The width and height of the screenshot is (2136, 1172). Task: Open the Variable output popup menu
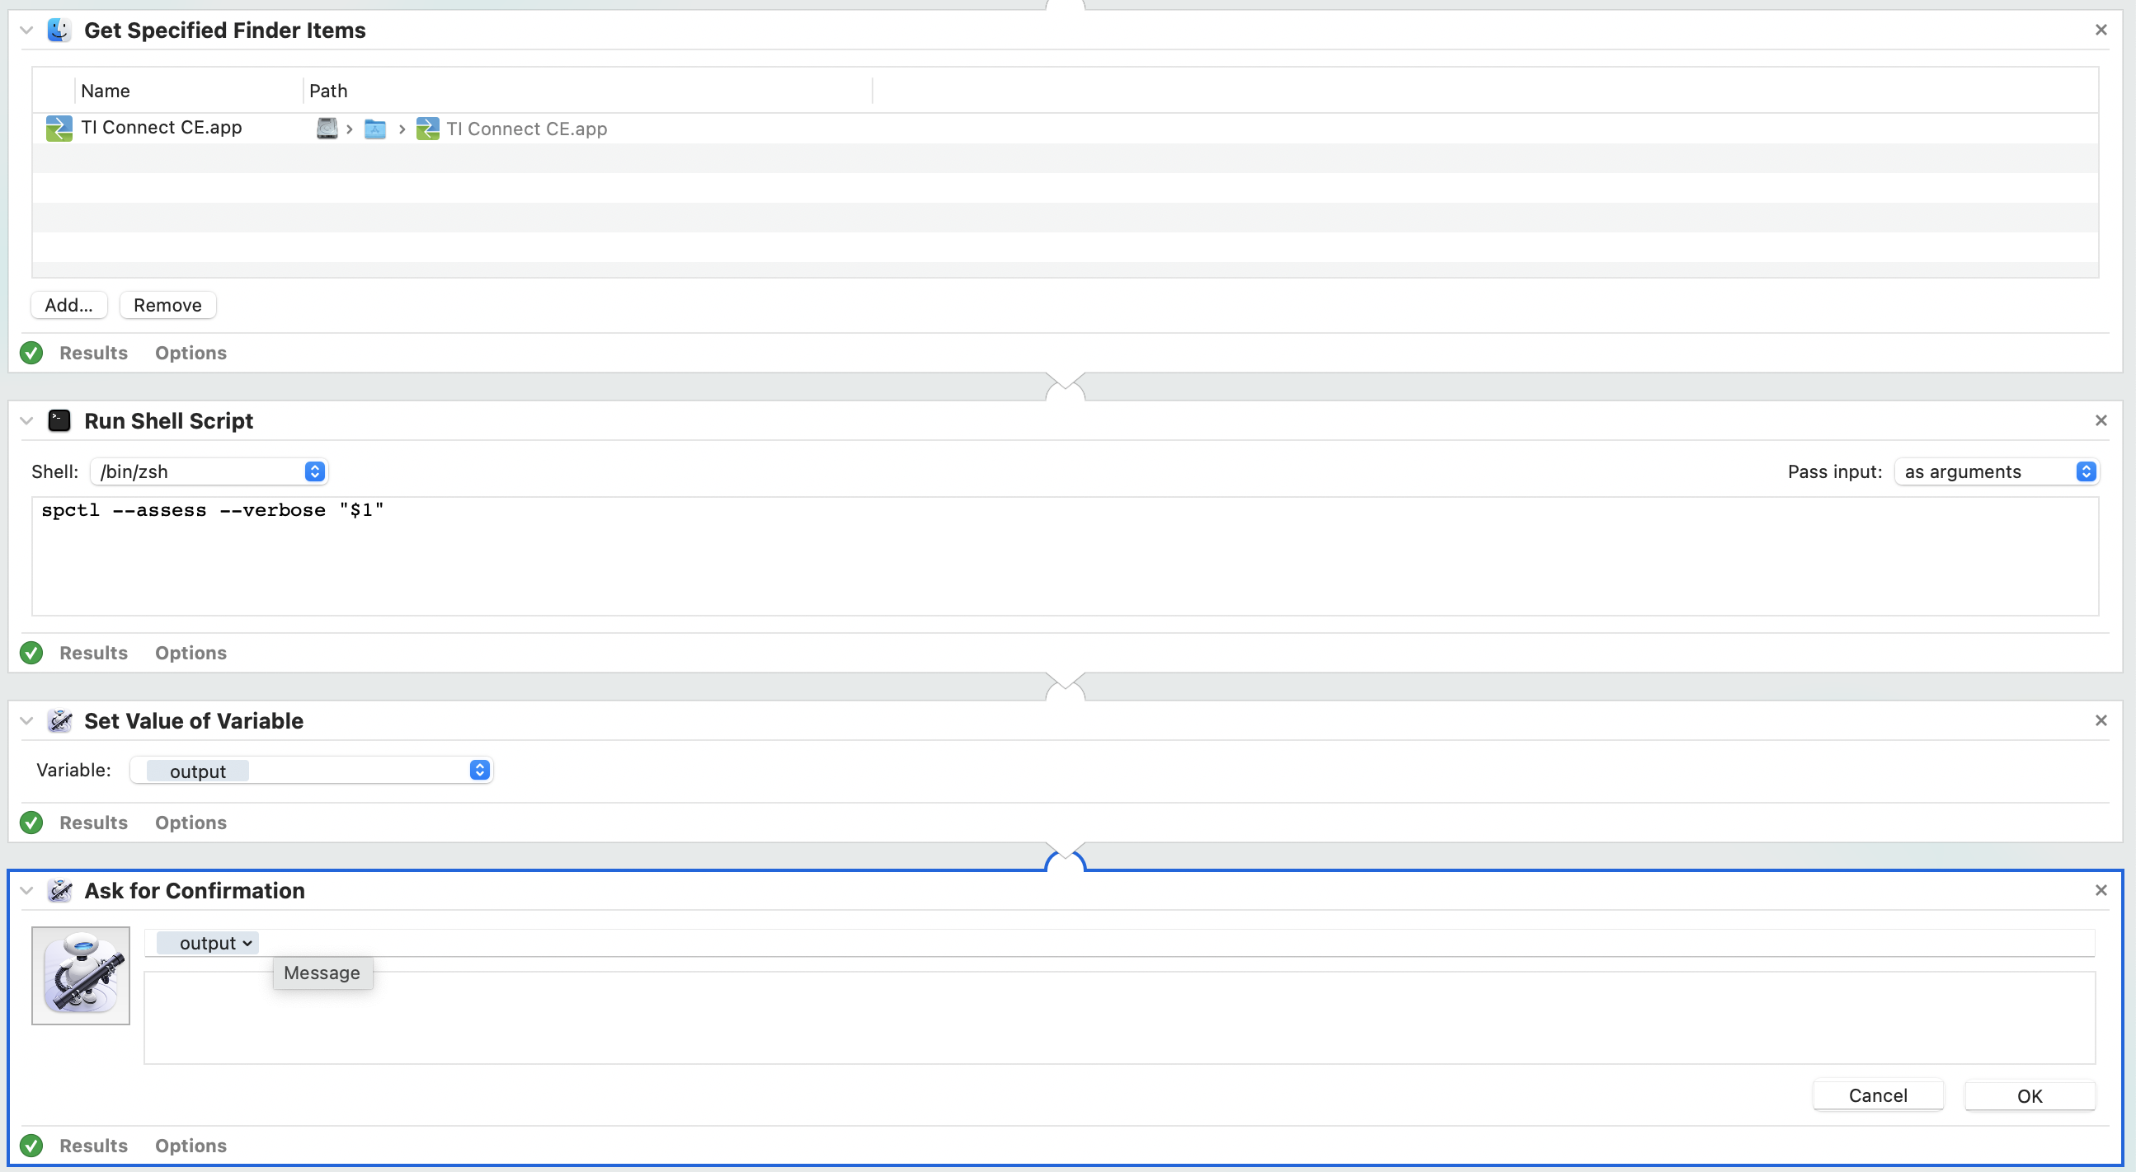312,770
